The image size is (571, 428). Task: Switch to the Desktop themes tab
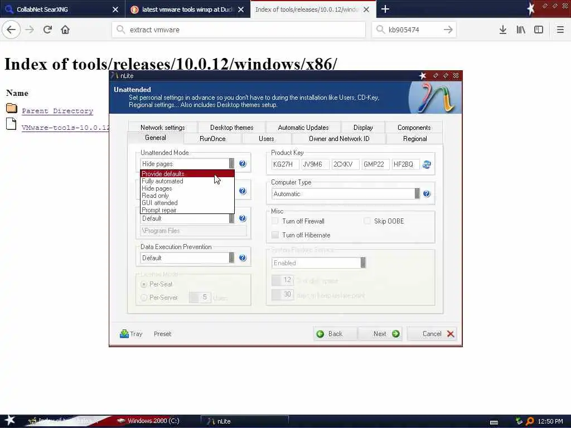point(231,128)
